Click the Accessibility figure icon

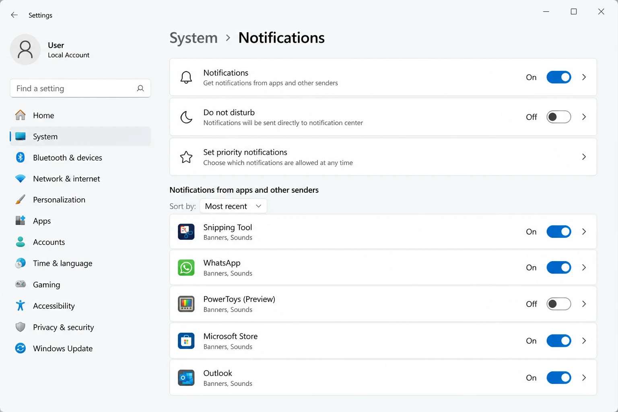click(x=20, y=305)
